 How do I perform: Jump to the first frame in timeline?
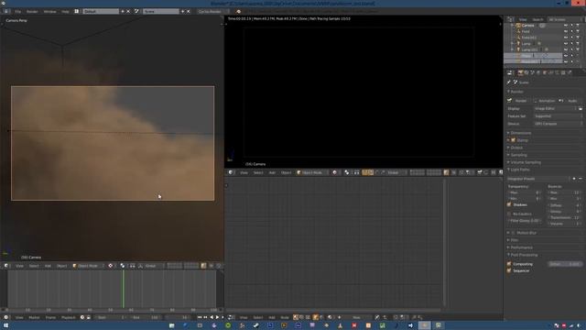[200, 317]
